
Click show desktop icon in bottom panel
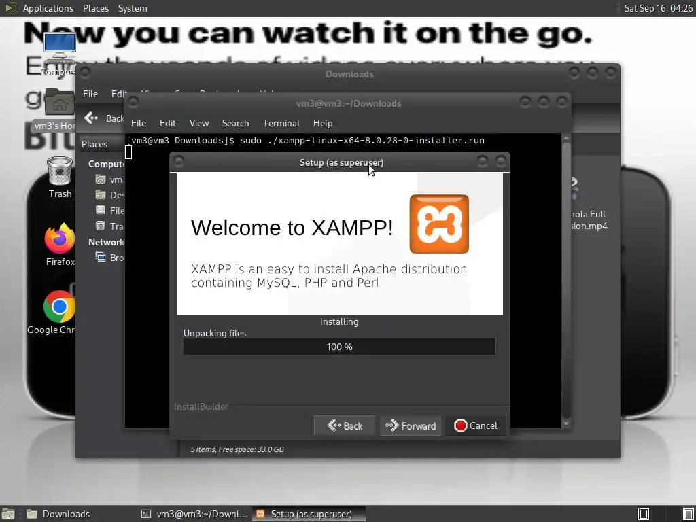(8, 514)
